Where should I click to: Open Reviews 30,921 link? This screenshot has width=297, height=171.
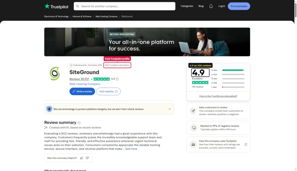click(x=79, y=79)
